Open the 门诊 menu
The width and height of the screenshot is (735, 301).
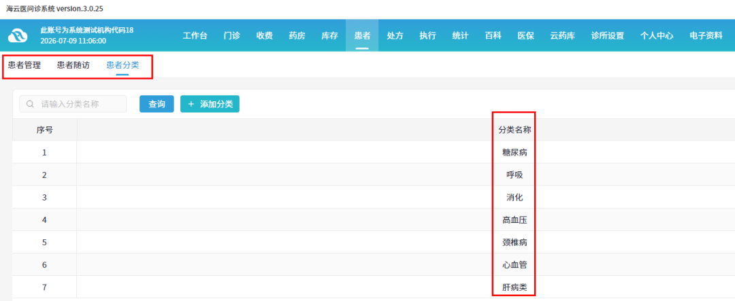pyautogui.click(x=232, y=35)
